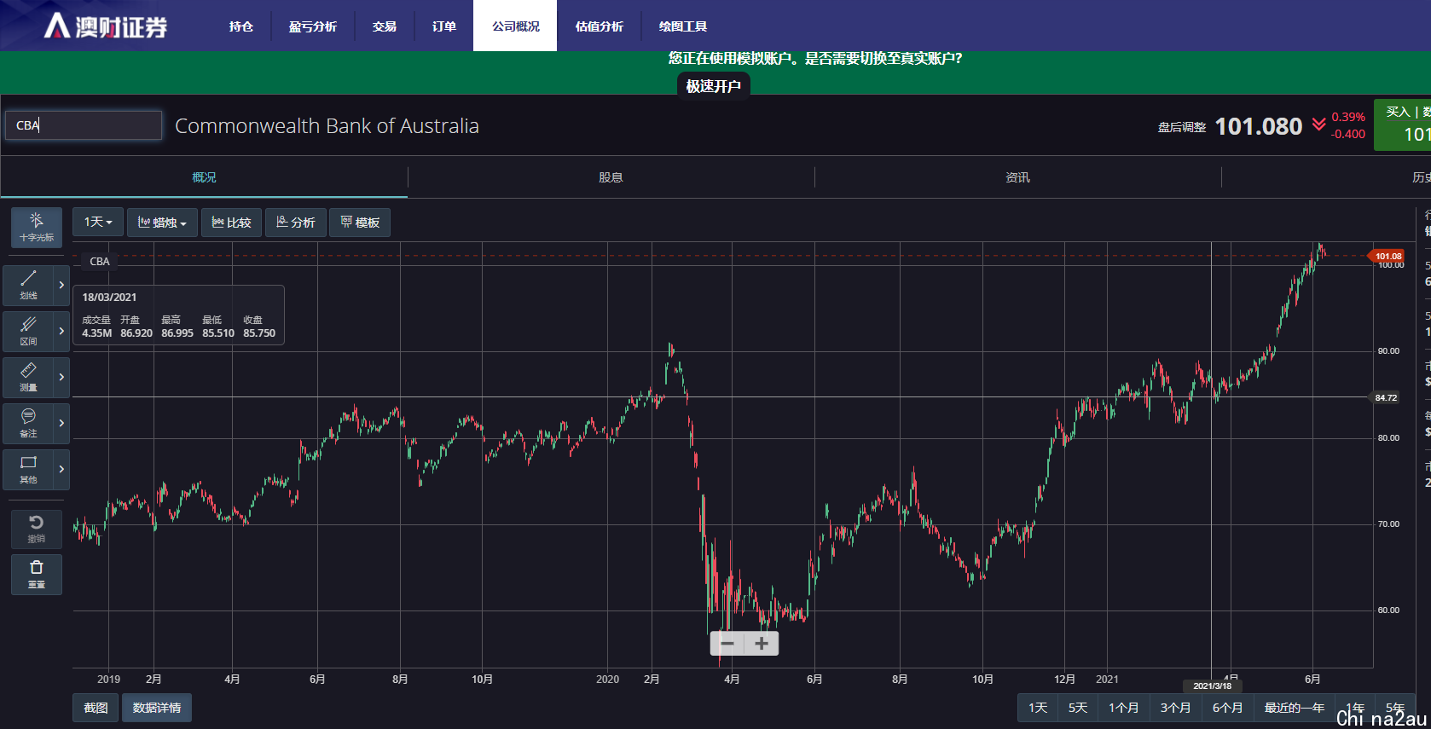Click the 101.080 last price value
1431x729 pixels.
1259,126
